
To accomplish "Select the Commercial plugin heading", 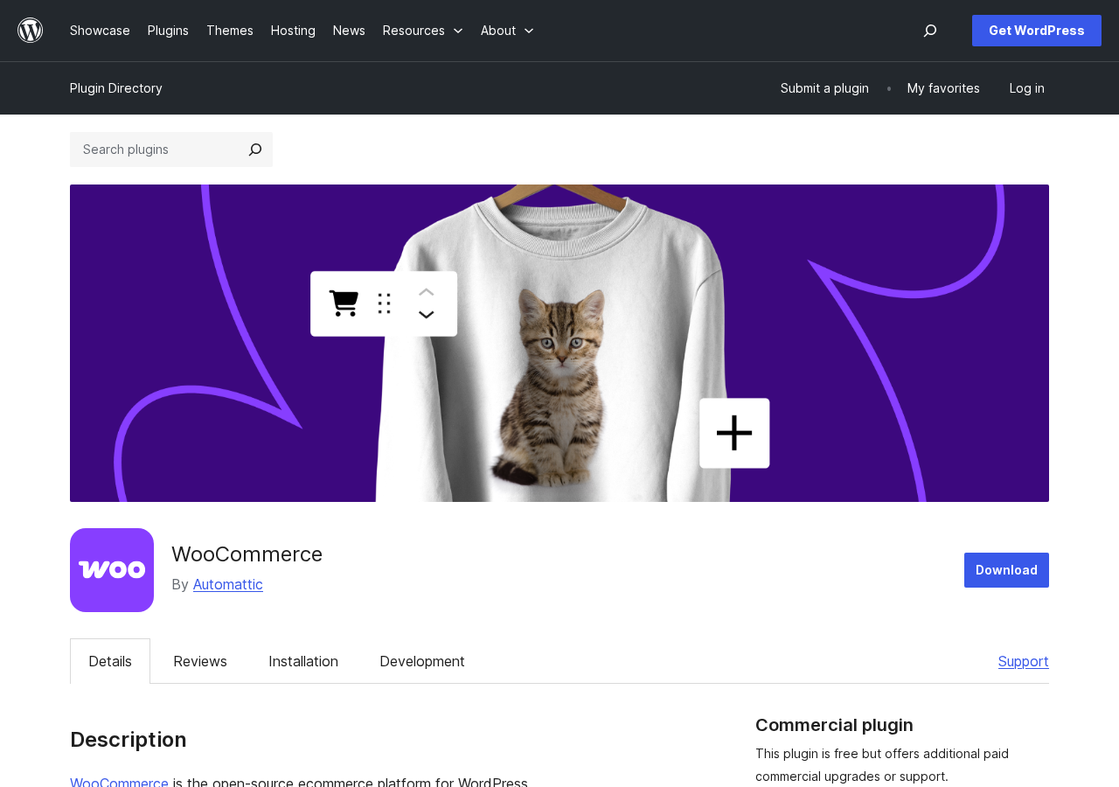I will click(x=834, y=725).
